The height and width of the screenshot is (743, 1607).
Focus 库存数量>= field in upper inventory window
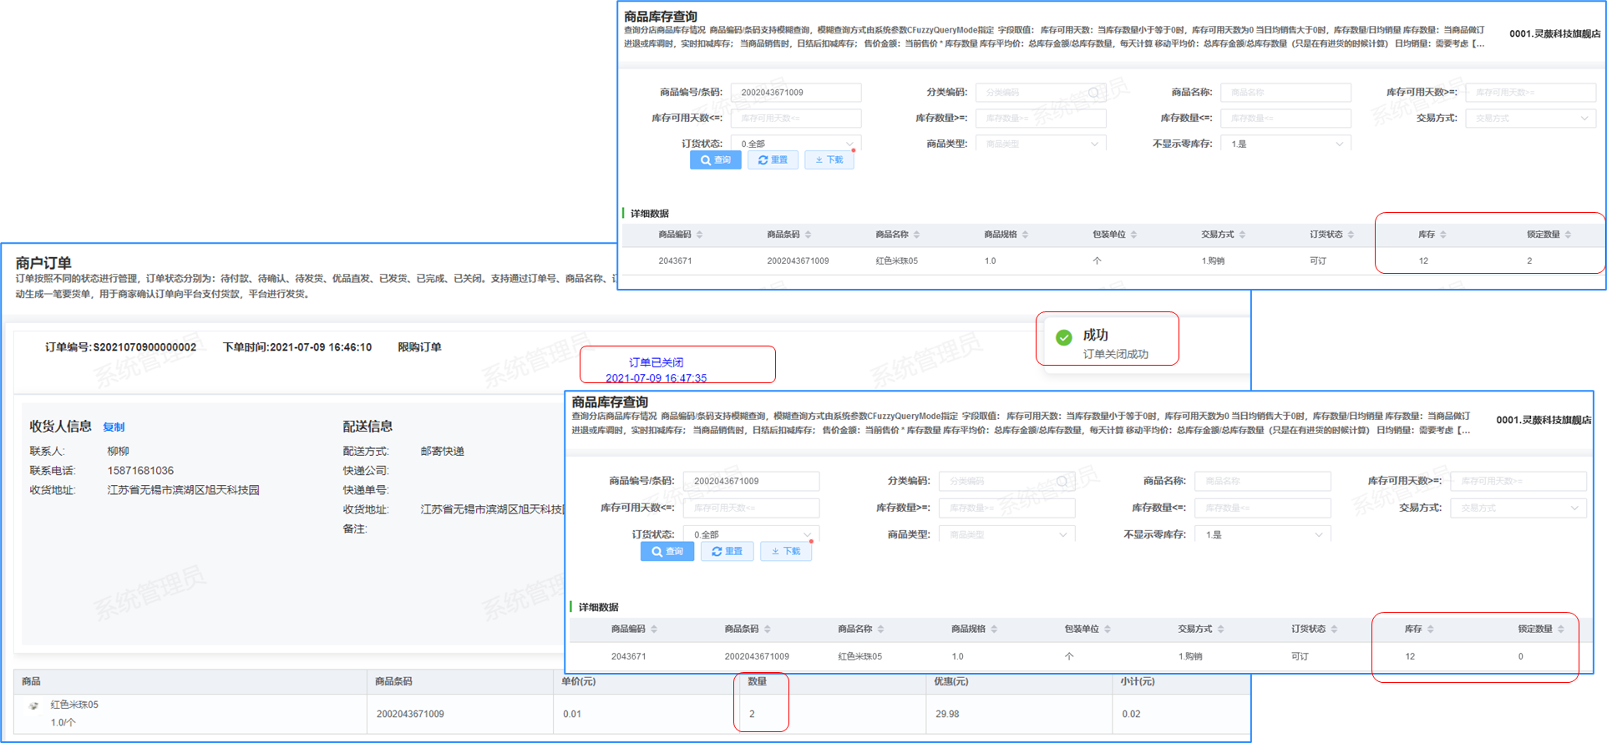pos(1041,119)
